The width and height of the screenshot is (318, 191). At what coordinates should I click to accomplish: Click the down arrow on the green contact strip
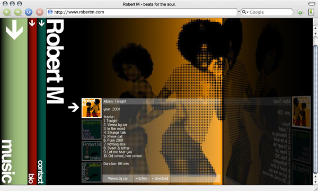click(x=41, y=23)
